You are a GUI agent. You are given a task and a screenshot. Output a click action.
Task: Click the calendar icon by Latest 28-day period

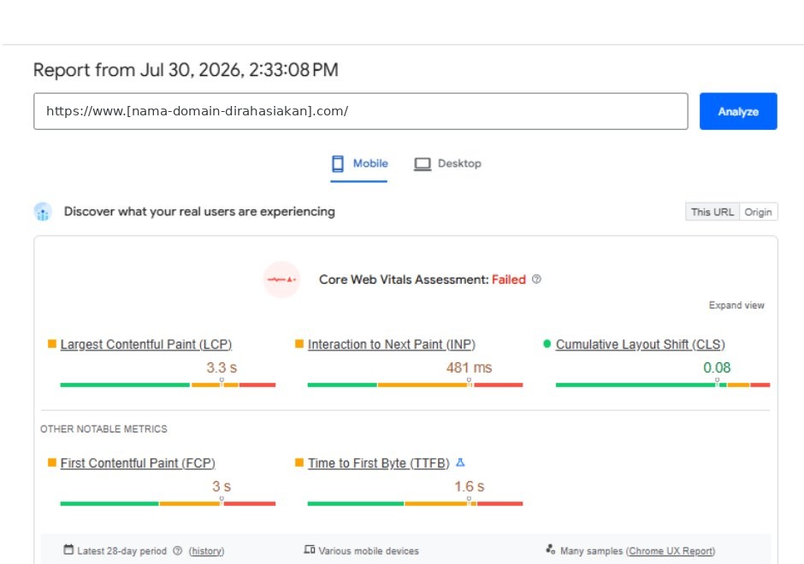[68, 549]
